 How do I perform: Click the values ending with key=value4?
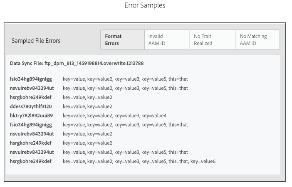click(x=114, y=116)
